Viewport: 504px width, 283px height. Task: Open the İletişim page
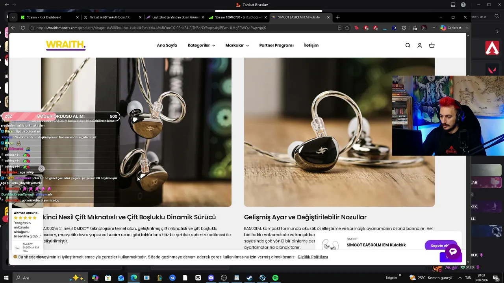(x=311, y=45)
